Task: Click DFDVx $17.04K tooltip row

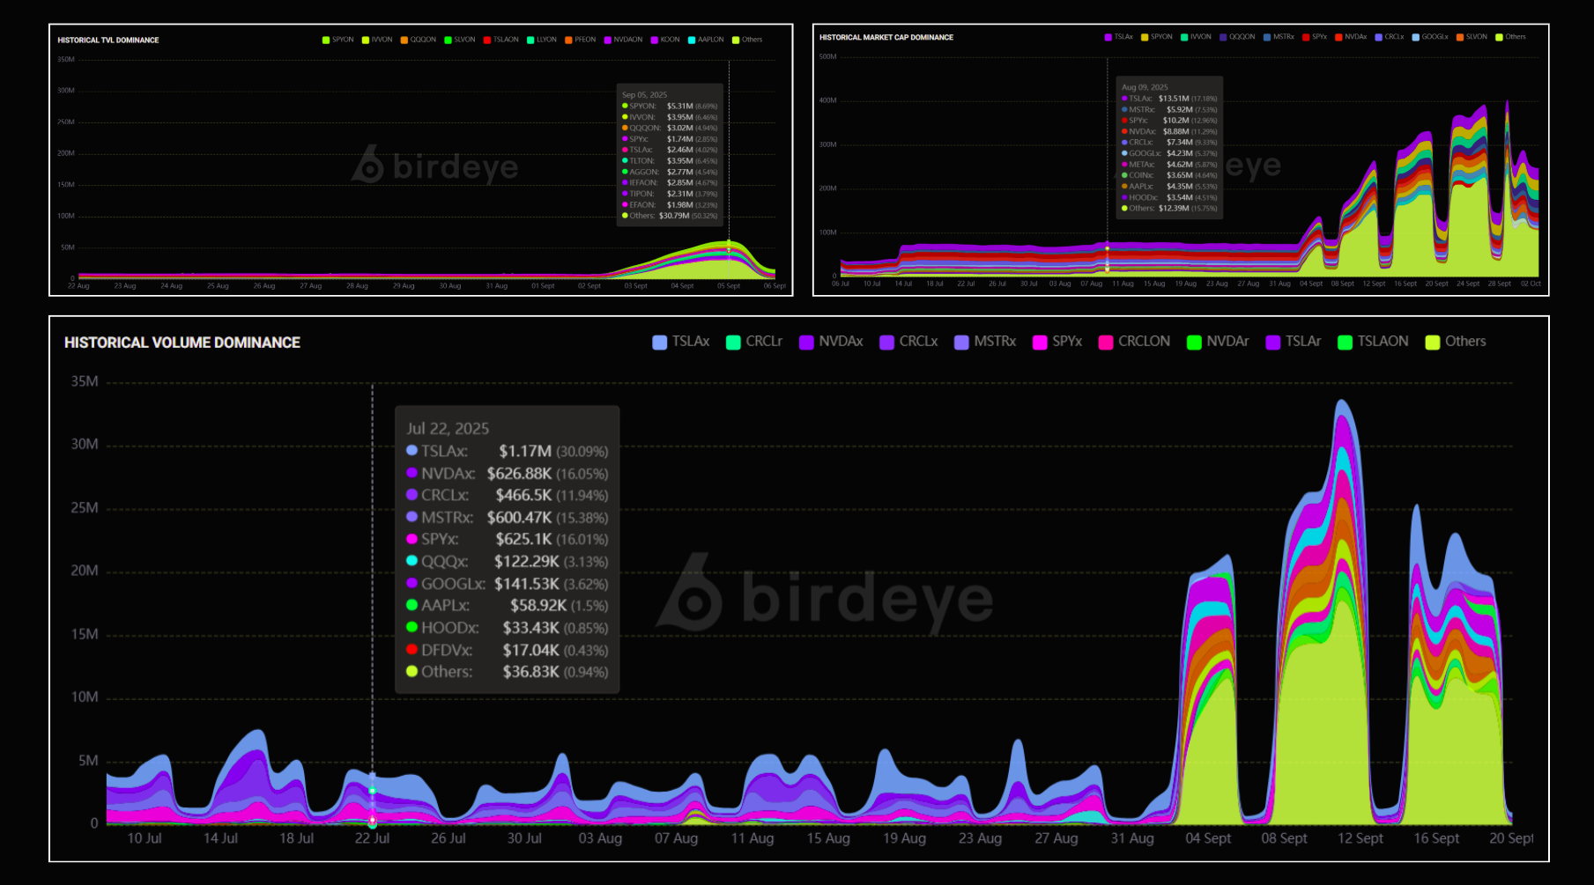Action: tap(507, 650)
